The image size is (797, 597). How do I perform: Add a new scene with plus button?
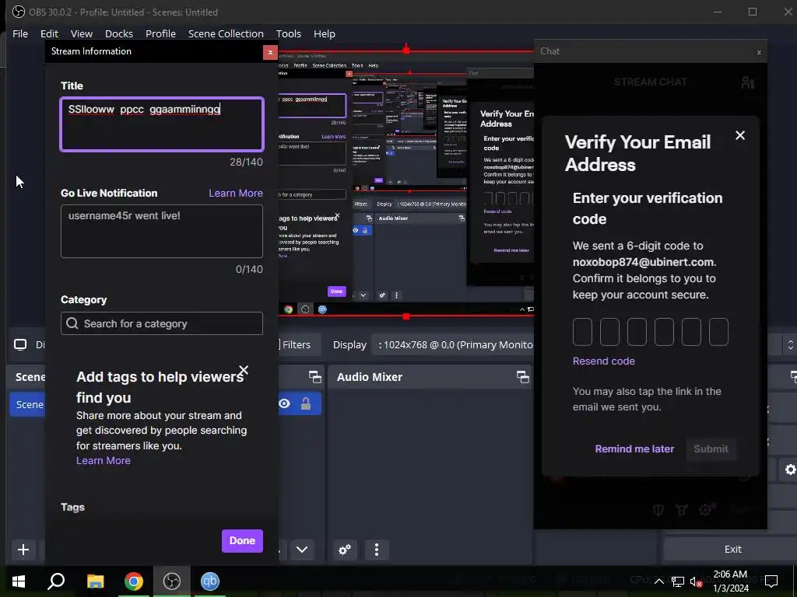click(x=23, y=550)
